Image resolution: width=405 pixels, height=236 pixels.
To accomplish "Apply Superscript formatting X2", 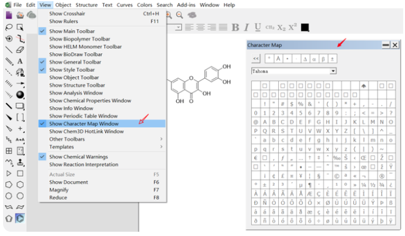I will click(x=293, y=27).
